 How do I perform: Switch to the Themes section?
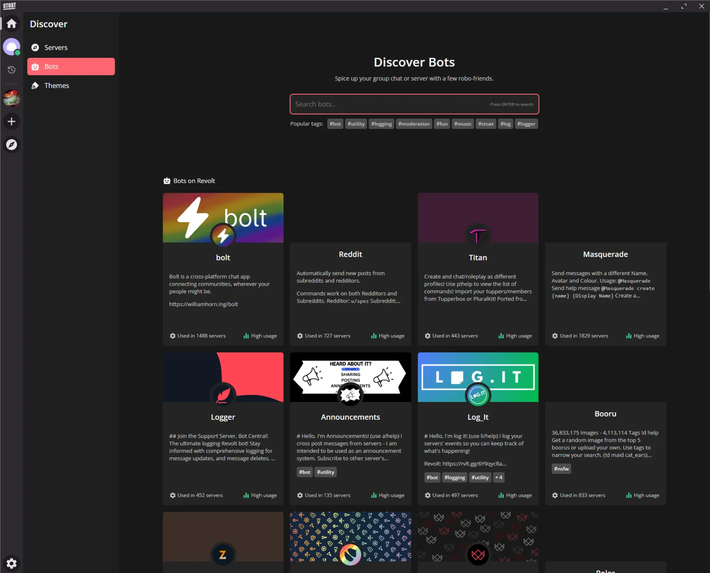[x=56, y=85]
